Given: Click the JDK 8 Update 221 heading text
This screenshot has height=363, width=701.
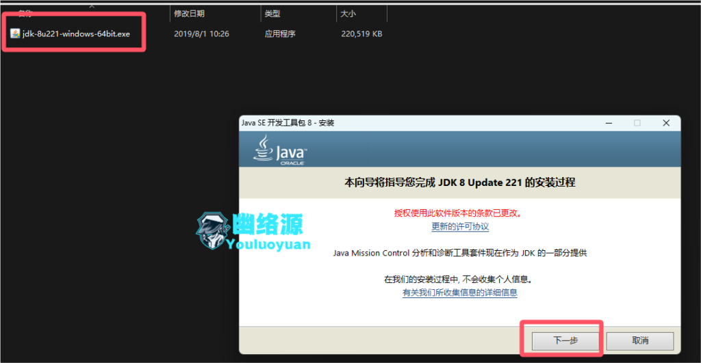Looking at the screenshot, I should [x=460, y=183].
